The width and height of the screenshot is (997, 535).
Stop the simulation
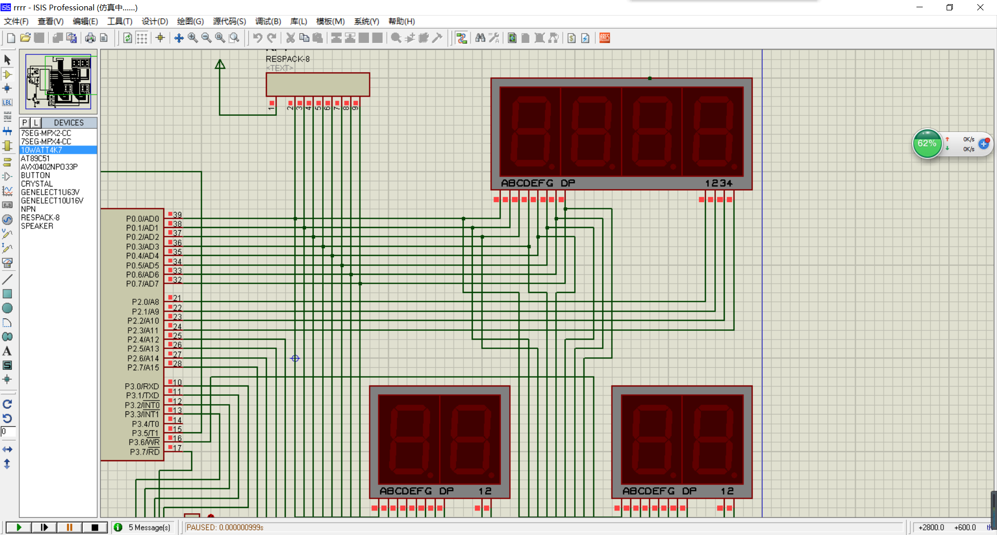click(95, 527)
